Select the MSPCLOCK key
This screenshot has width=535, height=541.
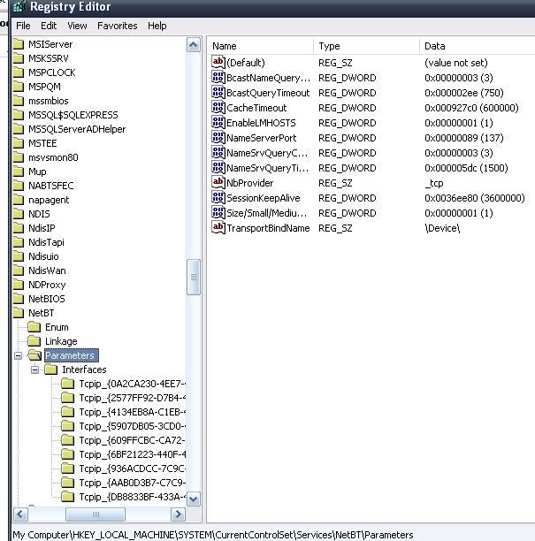click(x=52, y=72)
